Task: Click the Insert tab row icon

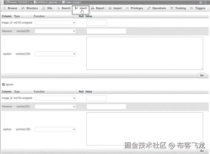Action: coord(76,8)
